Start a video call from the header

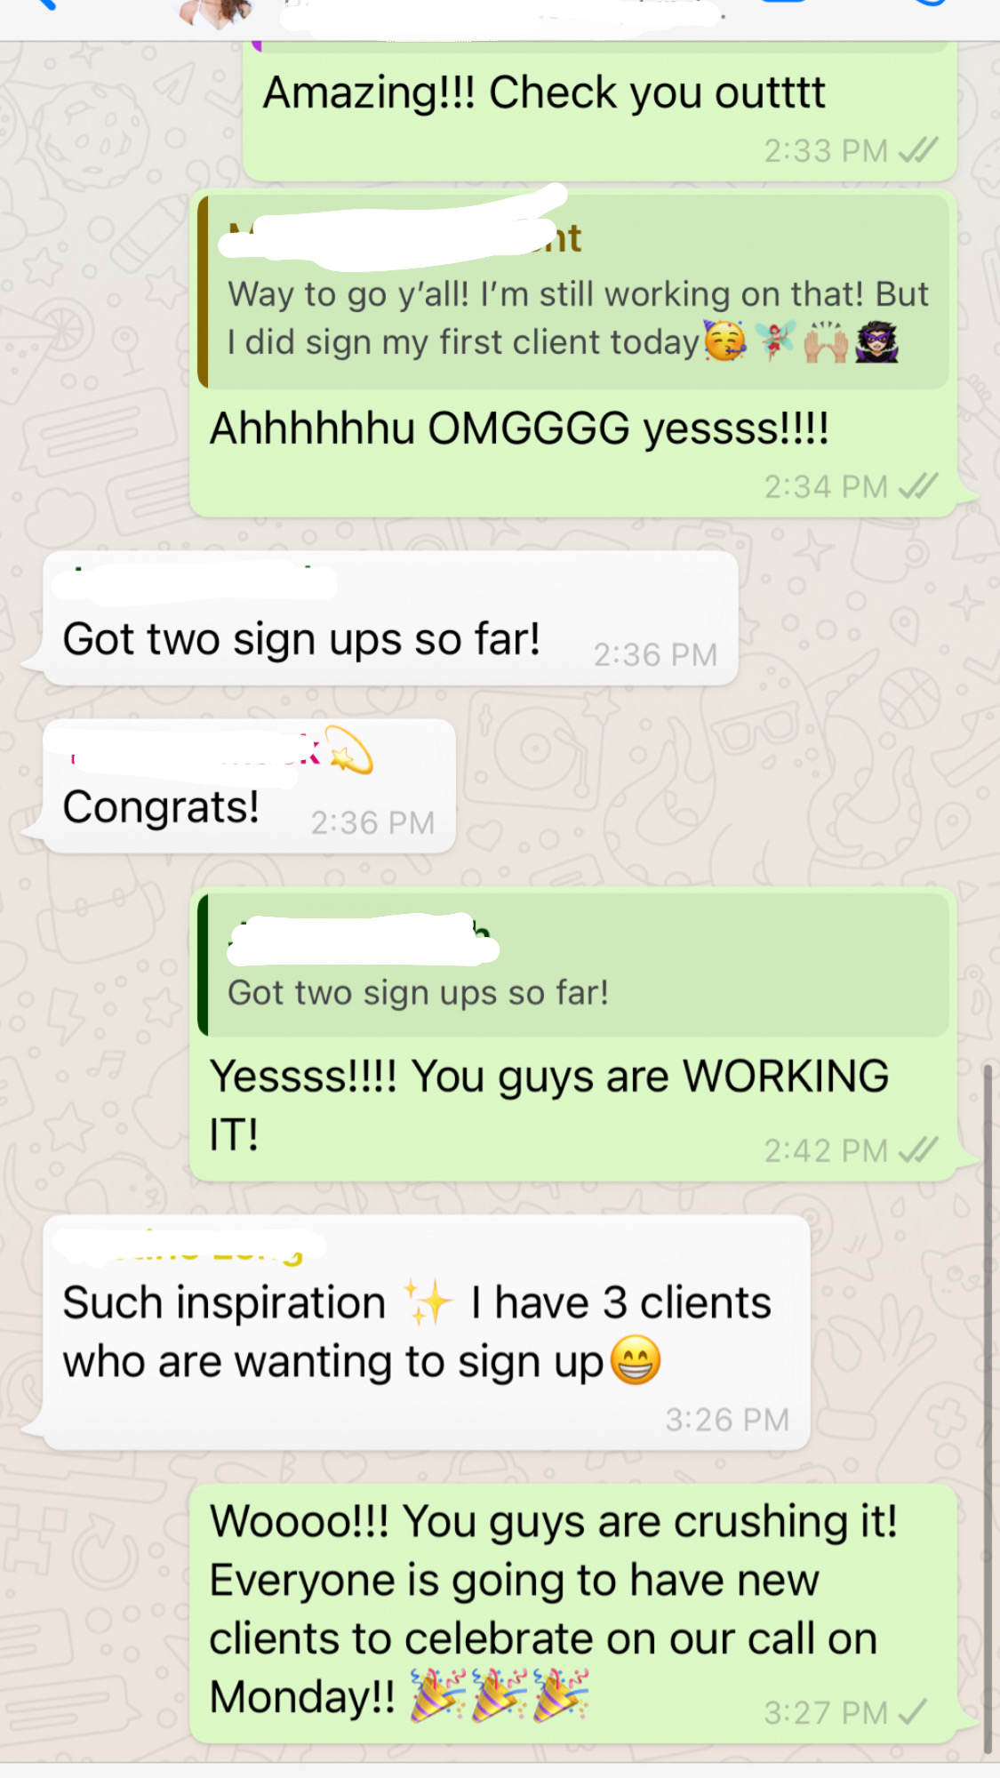tap(784, 4)
